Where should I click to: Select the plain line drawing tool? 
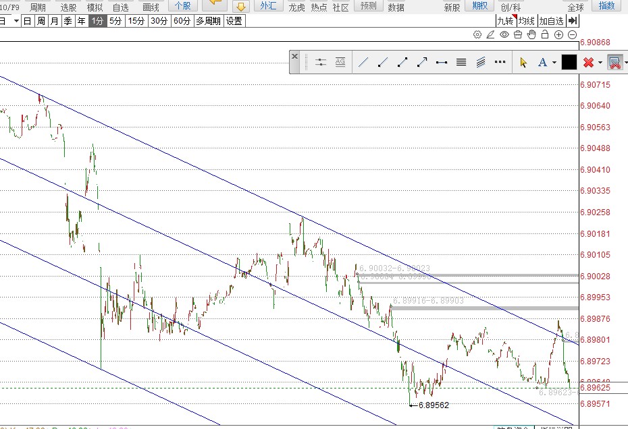point(363,62)
